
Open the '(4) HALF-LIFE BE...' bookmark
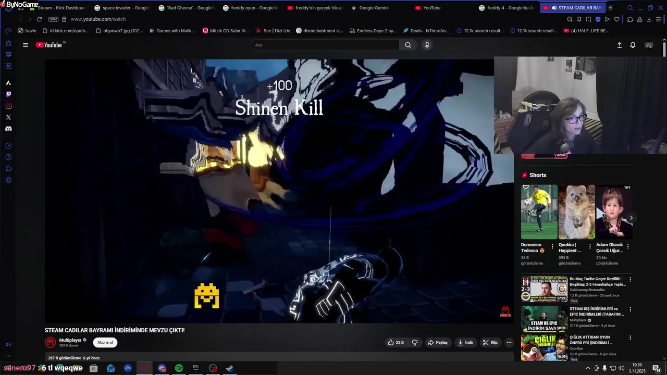point(586,31)
